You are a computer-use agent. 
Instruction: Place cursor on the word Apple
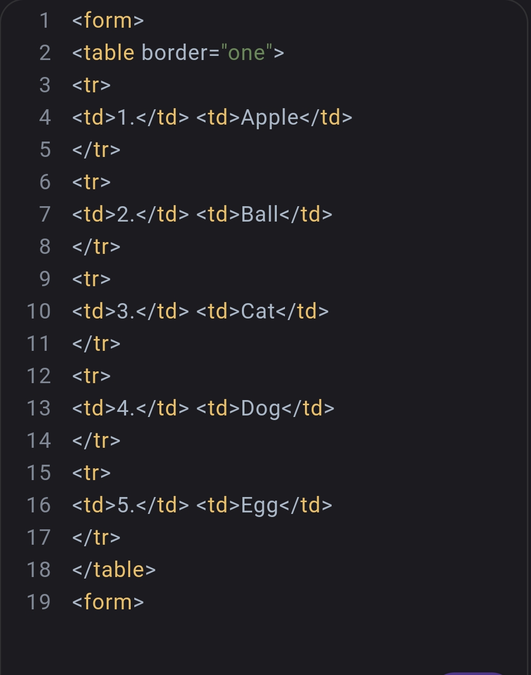[270, 117]
